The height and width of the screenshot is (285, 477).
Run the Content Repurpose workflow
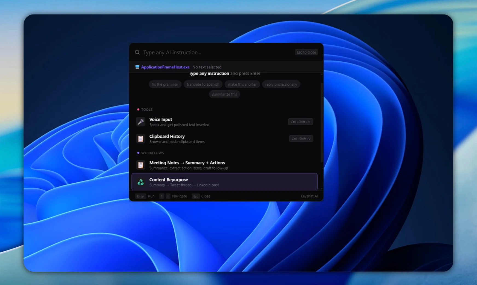[x=224, y=182]
